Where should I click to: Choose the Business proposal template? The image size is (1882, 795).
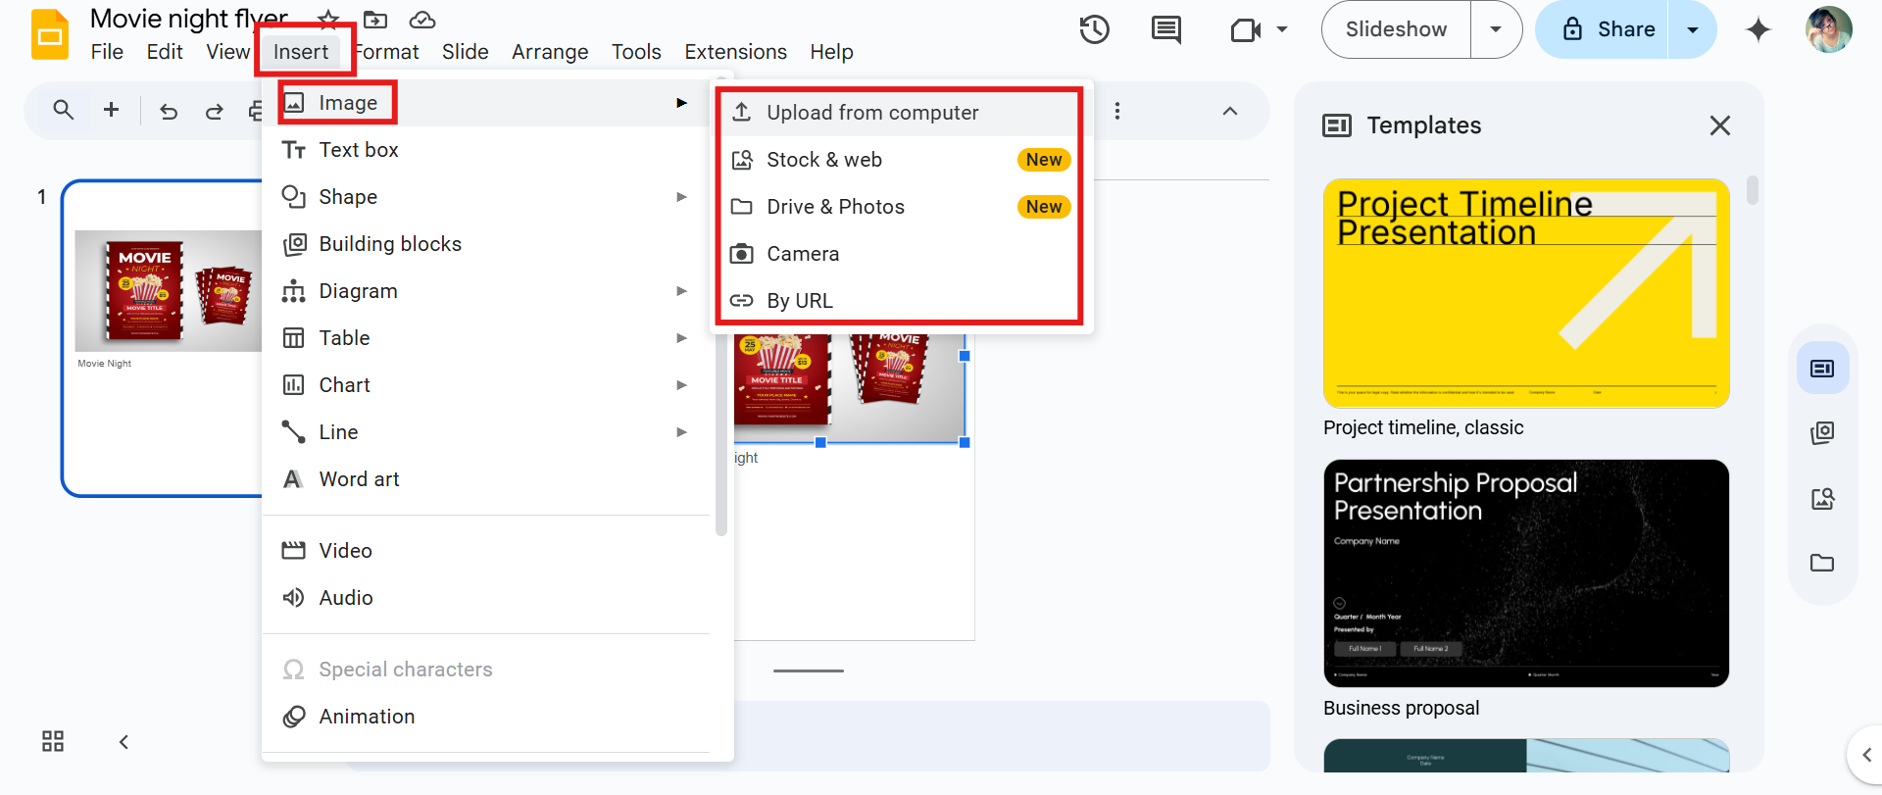[x=1526, y=573]
